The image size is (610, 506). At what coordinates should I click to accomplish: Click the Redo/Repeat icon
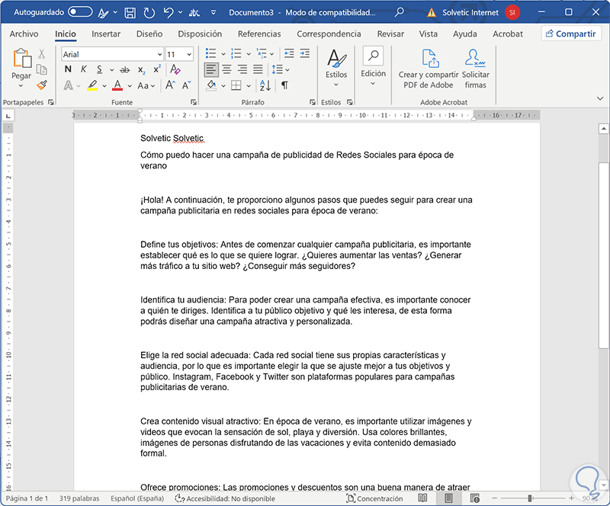click(x=149, y=13)
